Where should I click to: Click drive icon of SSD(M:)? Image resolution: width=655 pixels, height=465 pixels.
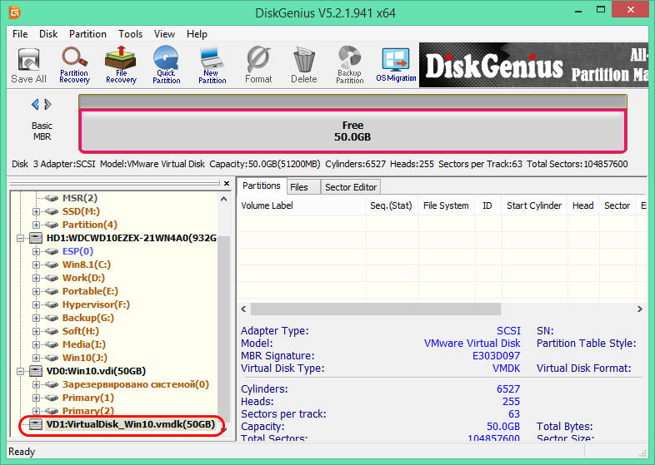tap(52, 211)
